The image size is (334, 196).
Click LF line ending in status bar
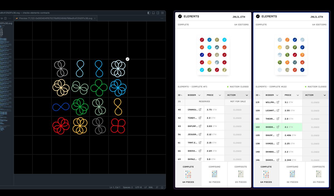tap(146, 187)
